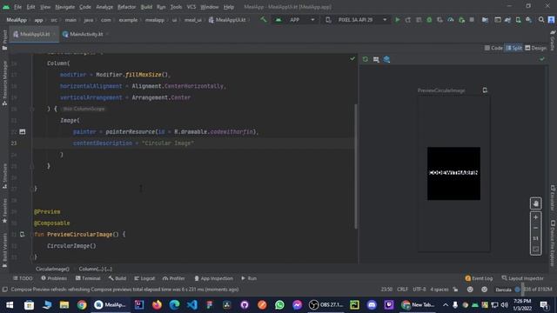Viewport: 557px width, 313px height.
Task: Open Google Chrome from taskbar
Action: point(82,305)
